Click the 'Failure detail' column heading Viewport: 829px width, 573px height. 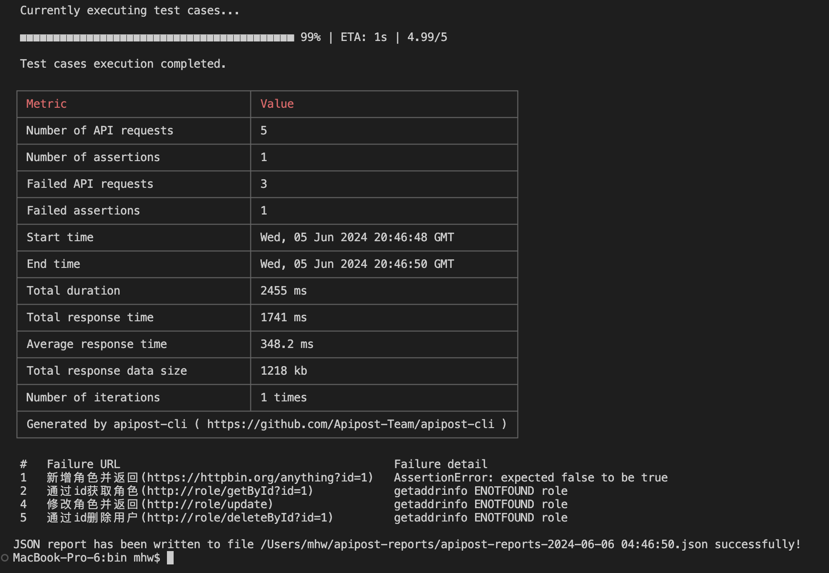441,464
